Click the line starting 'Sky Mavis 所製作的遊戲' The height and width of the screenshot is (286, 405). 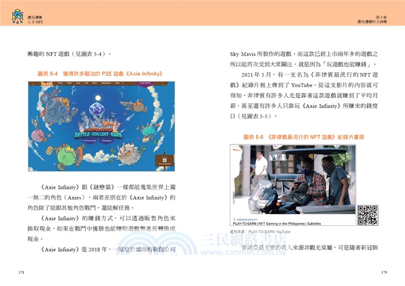tap(304, 54)
